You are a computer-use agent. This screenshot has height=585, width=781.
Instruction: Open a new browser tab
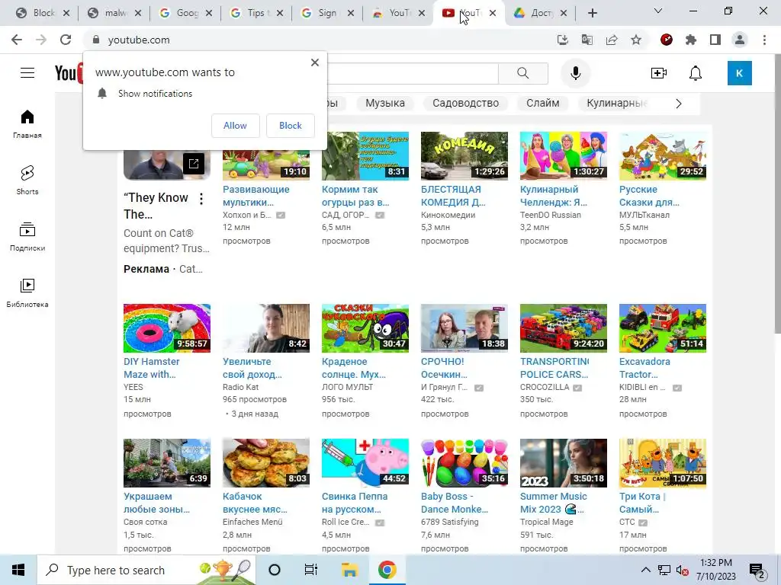coord(592,14)
